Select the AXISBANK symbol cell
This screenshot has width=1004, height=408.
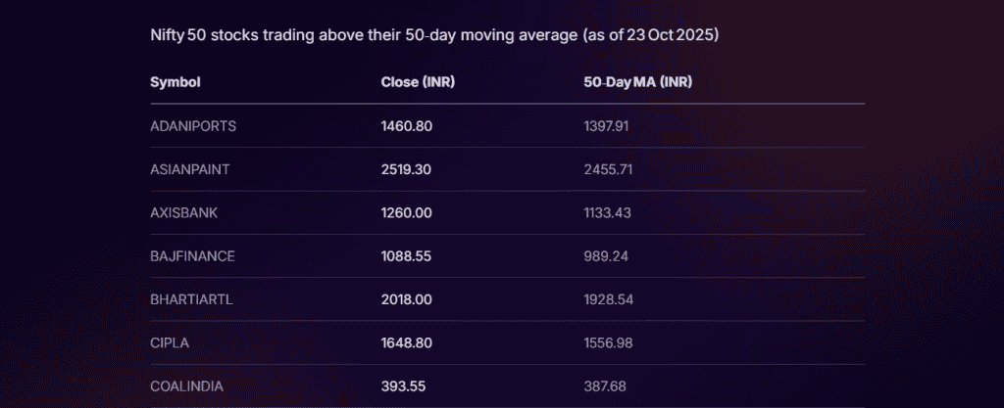pos(185,212)
